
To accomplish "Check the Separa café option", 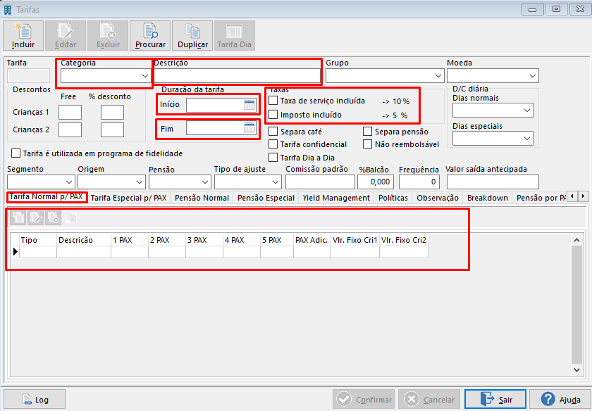I will tap(273, 132).
